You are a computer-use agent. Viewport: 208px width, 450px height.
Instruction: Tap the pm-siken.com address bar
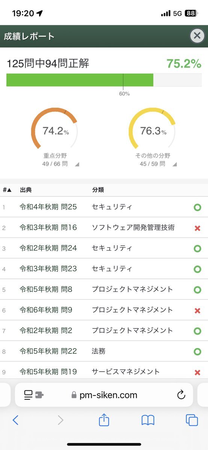pos(104,395)
